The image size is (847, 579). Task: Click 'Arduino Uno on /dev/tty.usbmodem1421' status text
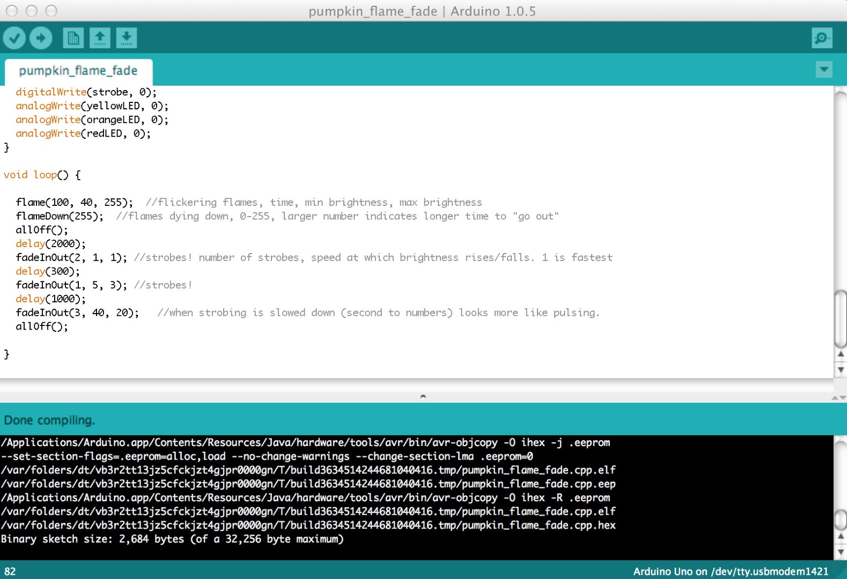tap(731, 571)
